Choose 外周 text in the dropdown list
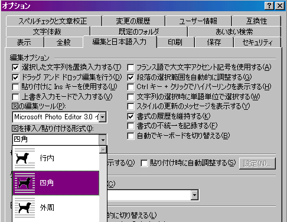The image size is (287, 222). coord(47,208)
